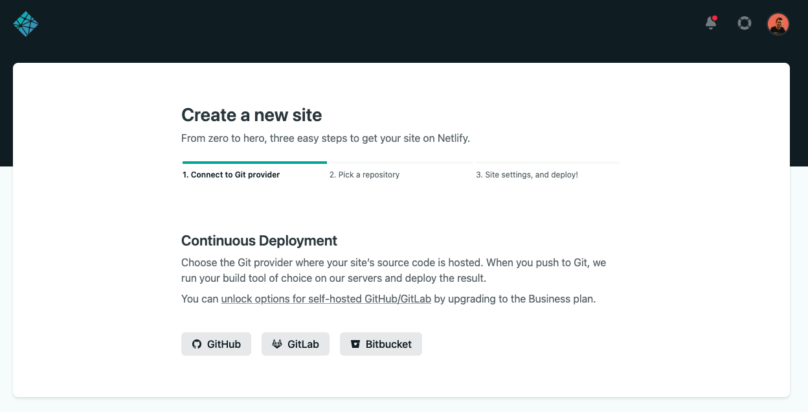Click the Create a new site heading

[251, 115]
